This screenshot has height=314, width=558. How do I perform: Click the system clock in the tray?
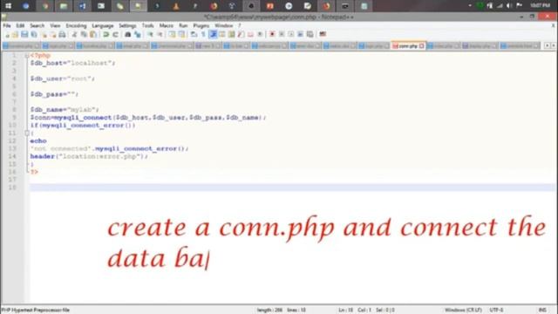click(x=540, y=6)
